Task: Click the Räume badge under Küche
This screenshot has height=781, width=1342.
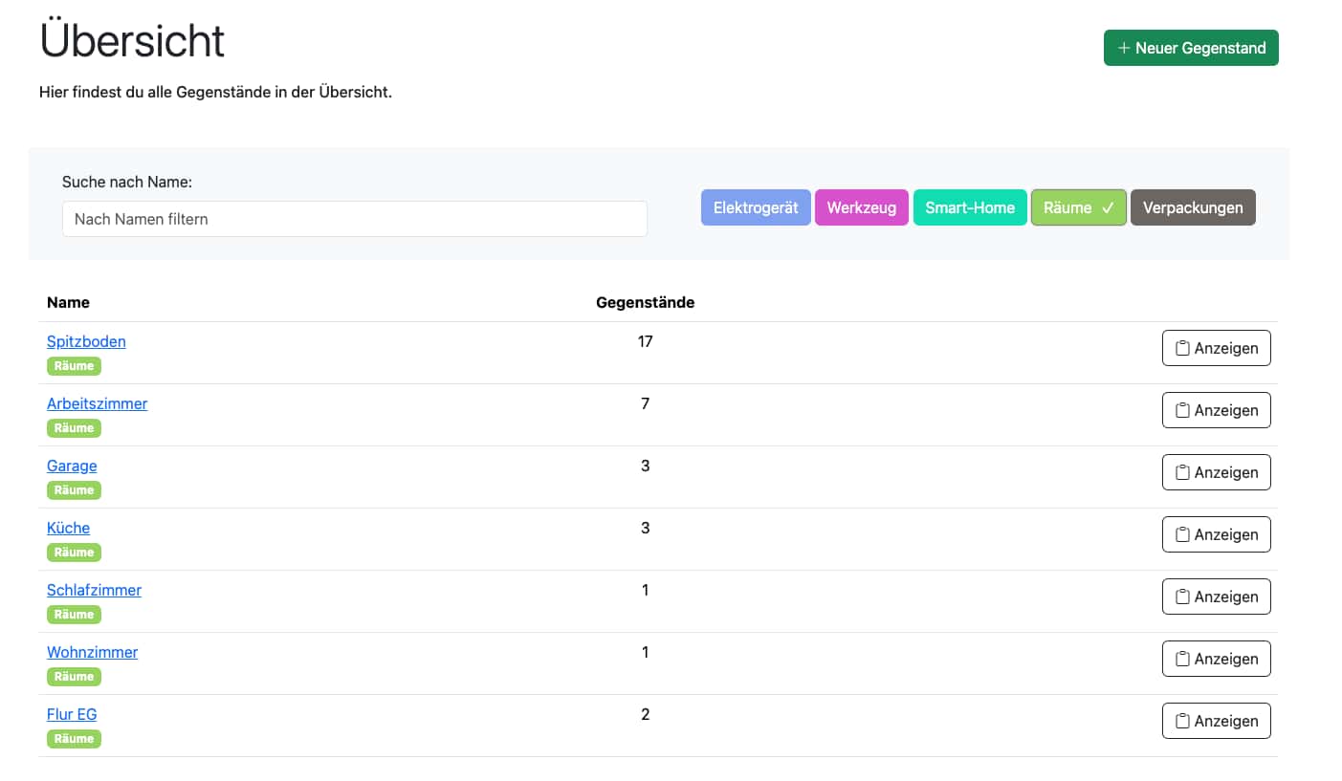Action: pos(74,553)
